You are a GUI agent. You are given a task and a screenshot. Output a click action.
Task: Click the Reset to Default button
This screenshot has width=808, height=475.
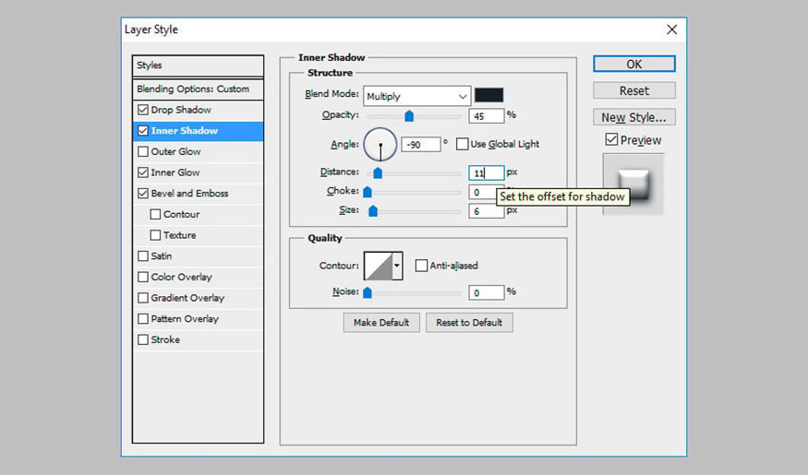[469, 323]
